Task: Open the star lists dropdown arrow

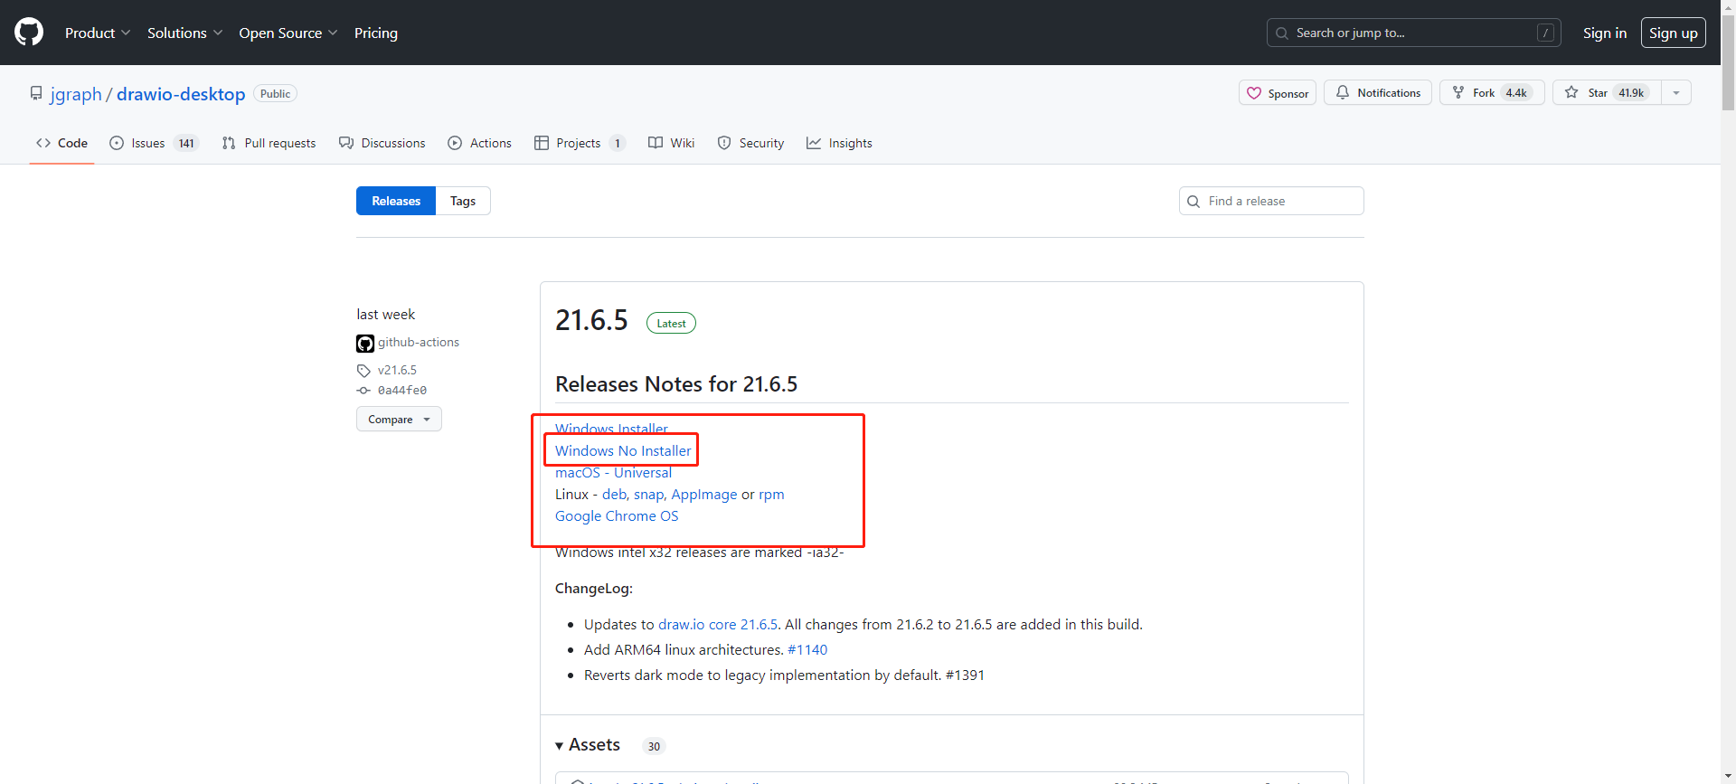Action: tap(1676, 92)
